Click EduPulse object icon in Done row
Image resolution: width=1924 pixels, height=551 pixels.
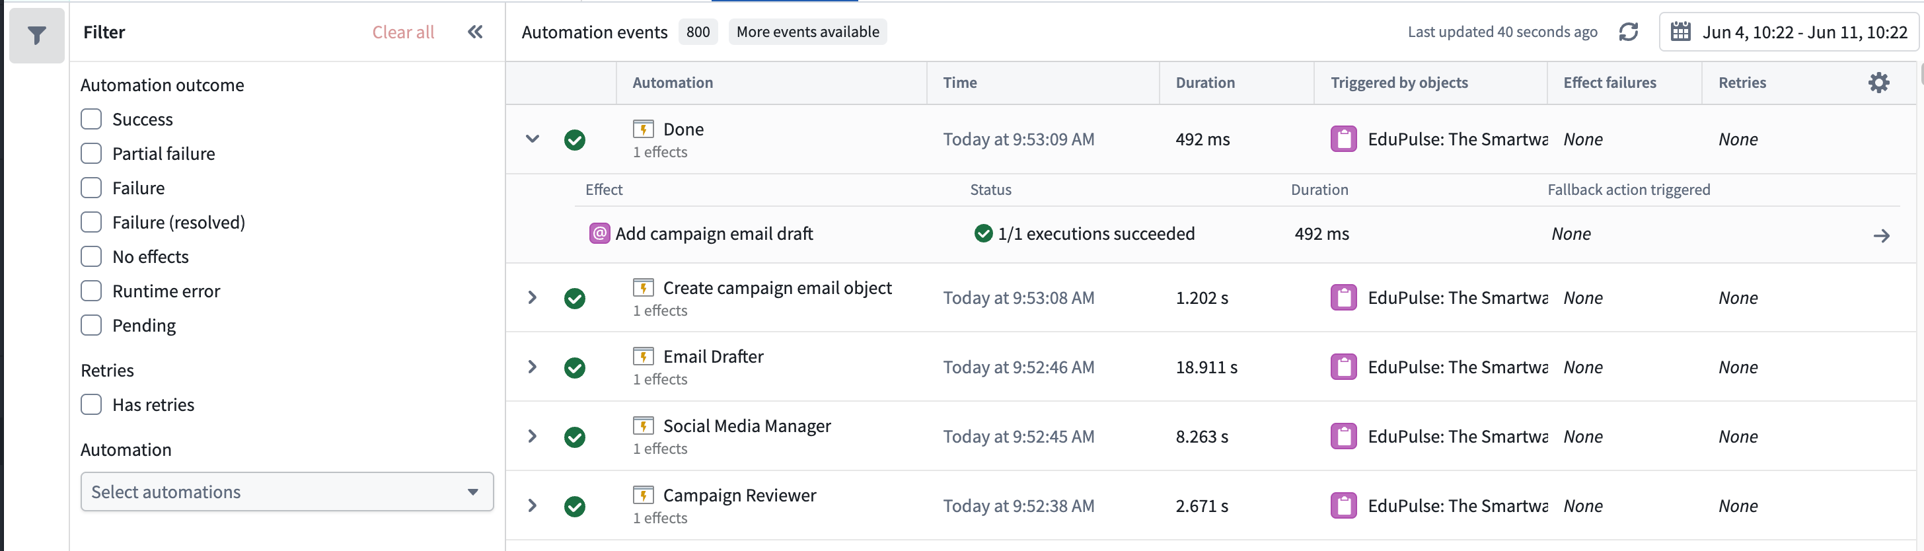click(1344, 139)
